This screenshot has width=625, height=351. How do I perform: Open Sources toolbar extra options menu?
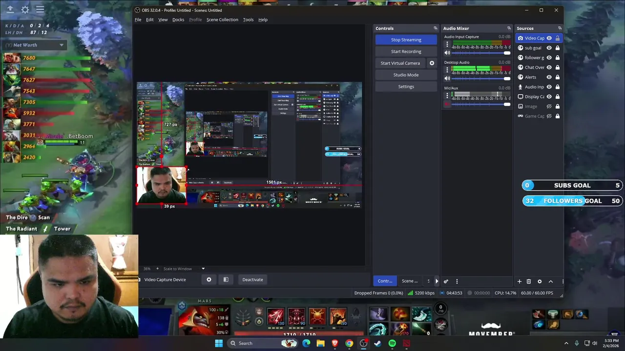(562, 281)
